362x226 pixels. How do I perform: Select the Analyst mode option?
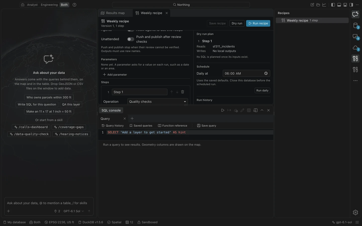(32, 5)
